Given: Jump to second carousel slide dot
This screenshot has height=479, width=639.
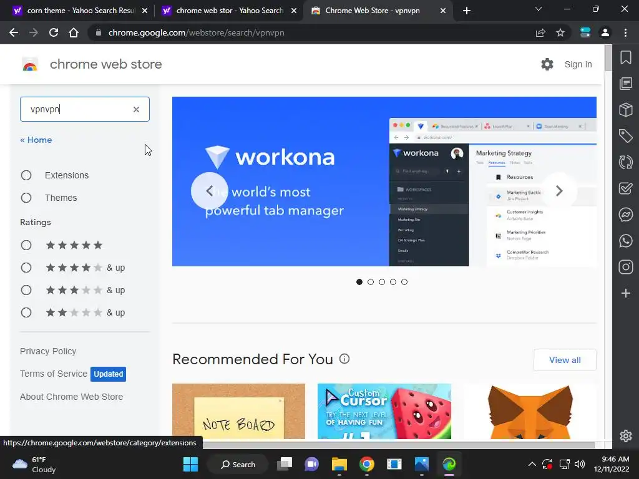Looking at the screenshot, I should point(371,282).
